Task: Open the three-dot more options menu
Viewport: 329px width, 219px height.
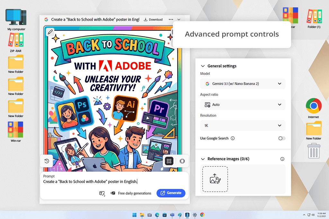Action: tap(171, 20)
